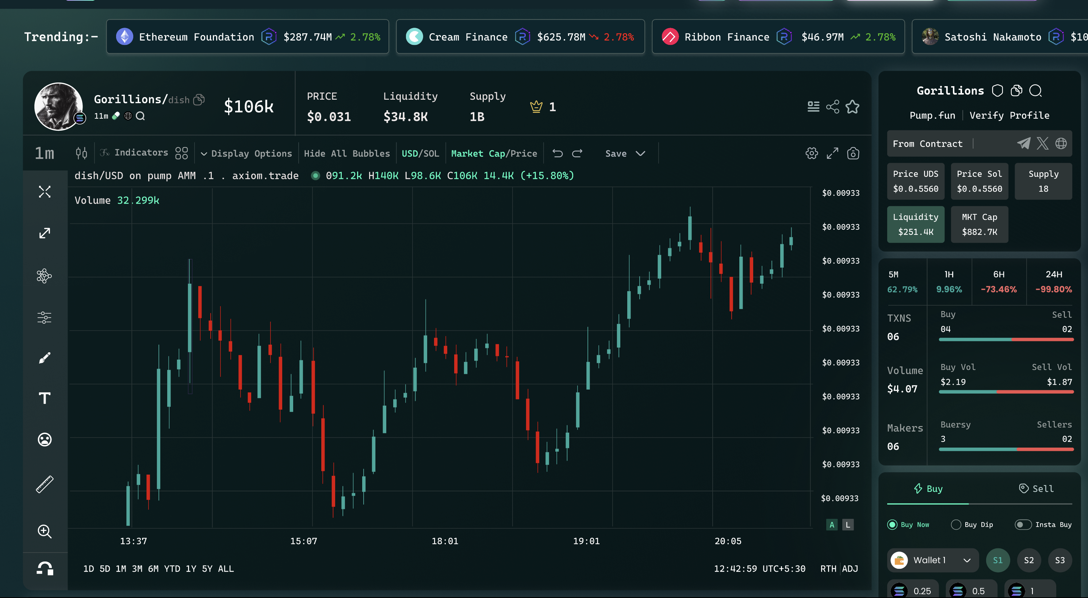Open the emoji sticker tool
The image size is (1088, 598).
click(44, 440)
